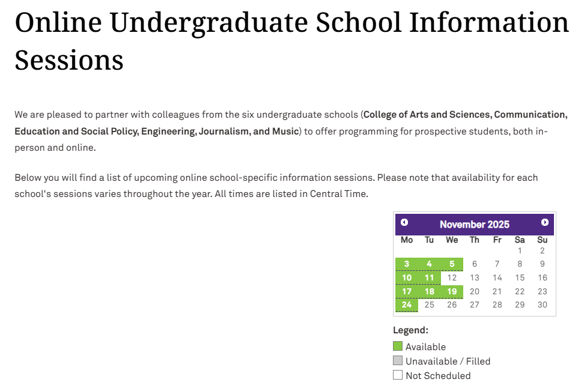The height and width of the screenshot is (391, 581).
Task: Select the Su weekday column header
Action: tap(543, 239)
